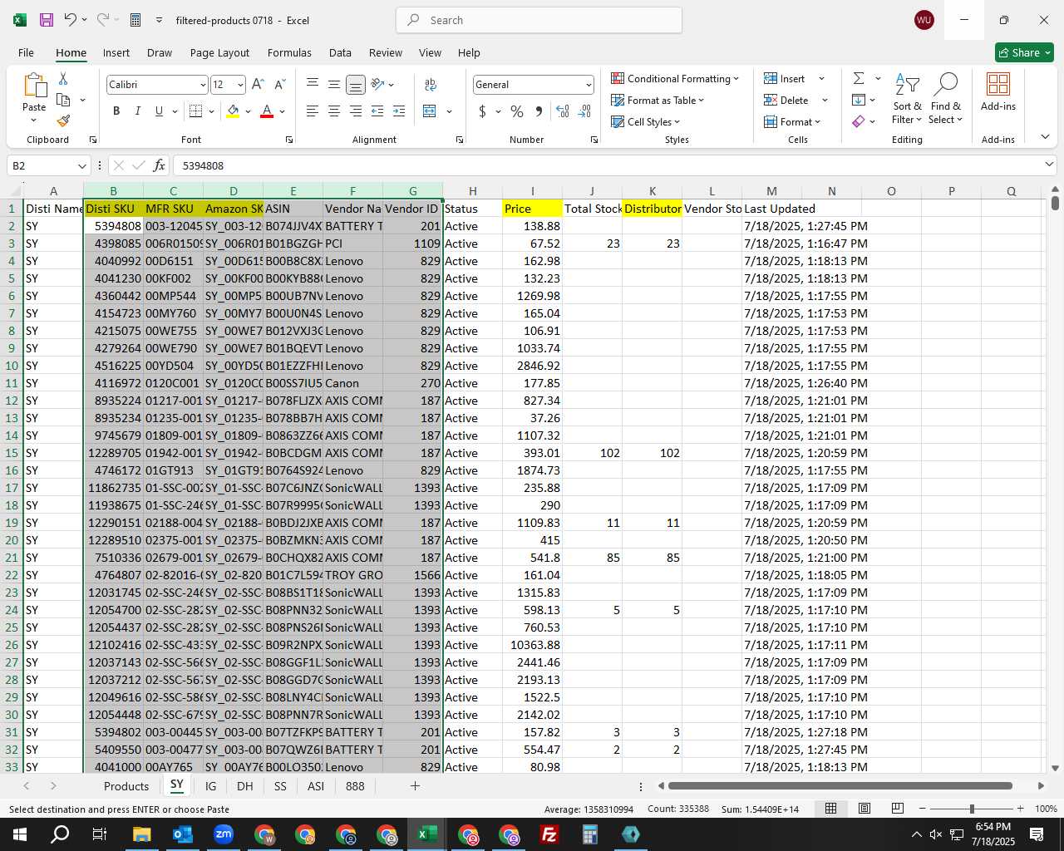1064x851 pixels.
Task: Decrease indent of cell contents
Action: point(377,111)
